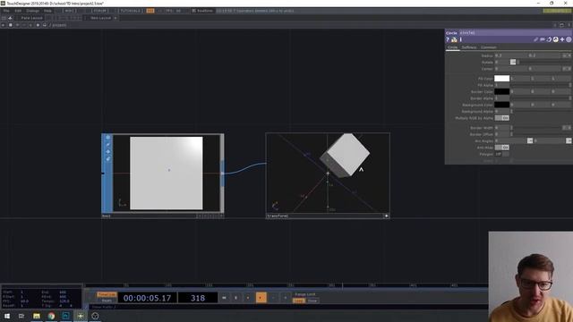Image resolution: width=573 pixels, height=322 pixels.
Task: Click the Tutorials button in top bar
Action: click(x=131, y=11)
